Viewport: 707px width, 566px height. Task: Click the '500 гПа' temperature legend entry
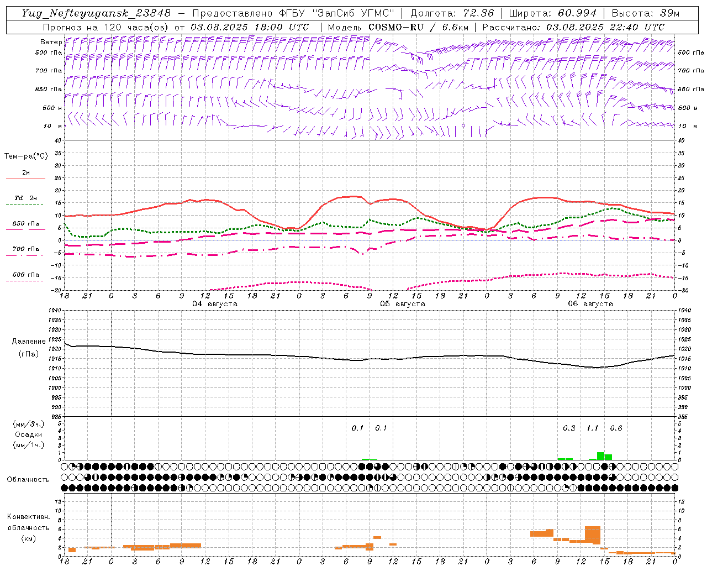coord(26,275)
